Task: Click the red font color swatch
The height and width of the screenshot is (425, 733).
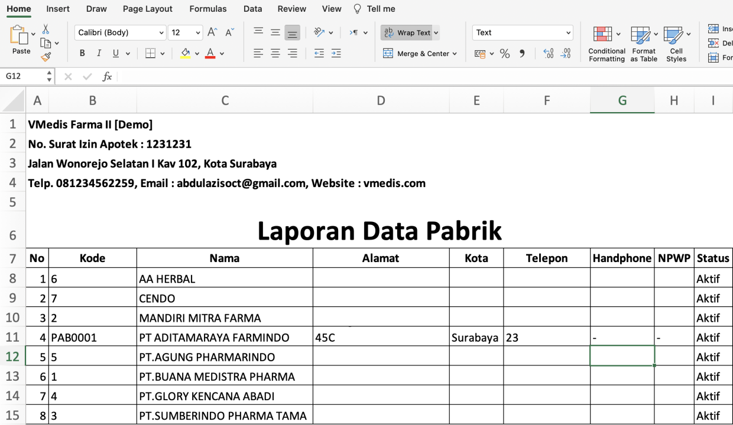Action: point(210,54)
